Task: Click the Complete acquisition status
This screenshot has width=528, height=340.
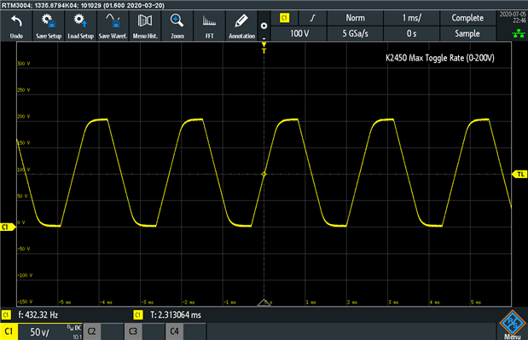Action: point(467,18)
